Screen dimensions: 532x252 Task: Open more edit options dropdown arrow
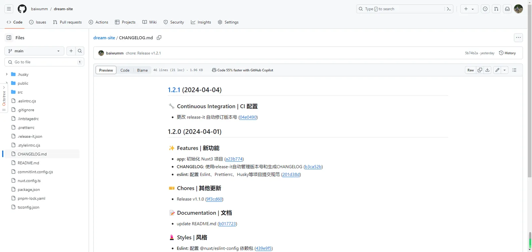coord(505,70)
